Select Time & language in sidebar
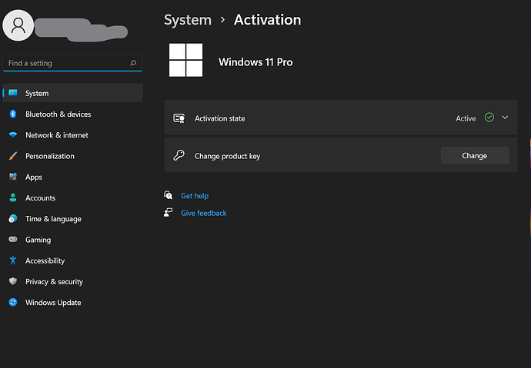The width and height of the screenshot is (531, 368). click(52, 219)
